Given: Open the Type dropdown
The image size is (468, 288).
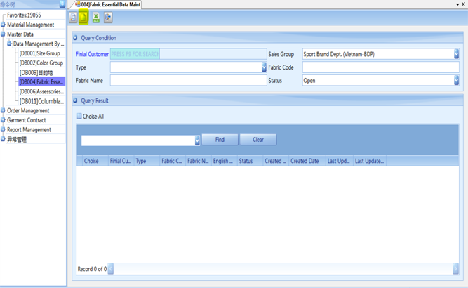Looking at the screenshot, I should click(264, 67).
